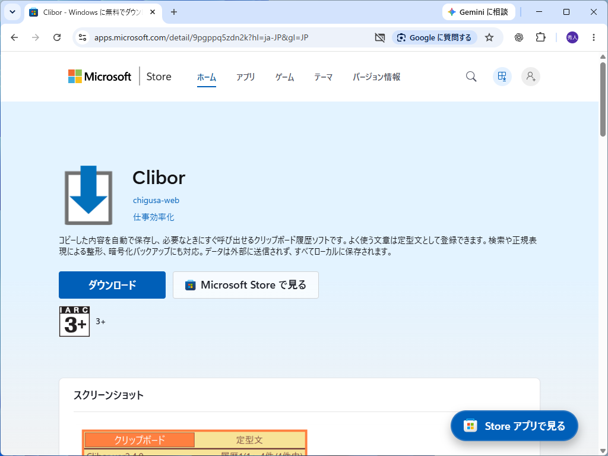The width and height of the screenshot is (608, 456).
Task: Open the chigusa-web publisher link
Action: tap(156, 201)
